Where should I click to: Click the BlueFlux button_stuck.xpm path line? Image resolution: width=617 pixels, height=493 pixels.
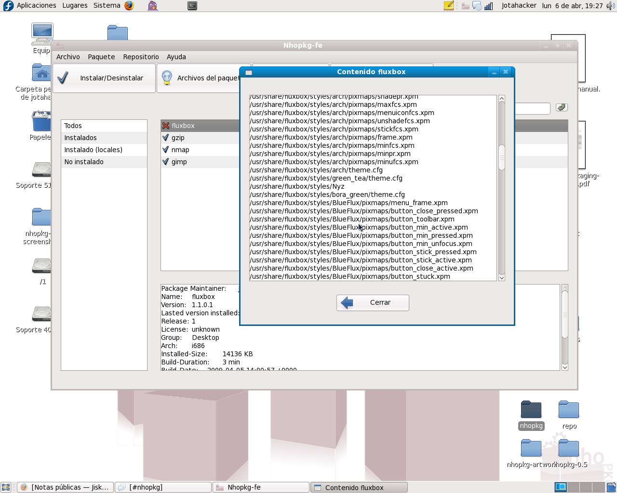point(350,276)
